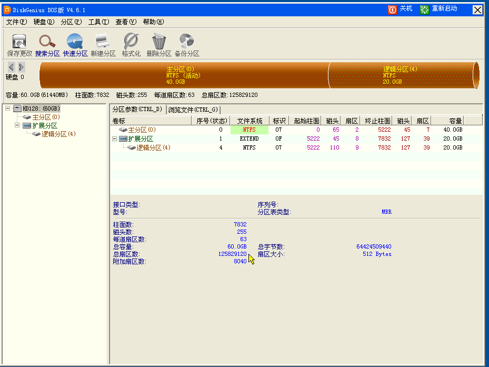489x367 pixels.
Task: Select HD128:(60GB) disk in tree
Action: tap(41, 108)
